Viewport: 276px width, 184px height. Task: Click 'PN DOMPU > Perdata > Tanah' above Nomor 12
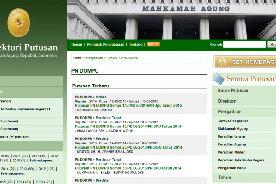tap(98, 118)
